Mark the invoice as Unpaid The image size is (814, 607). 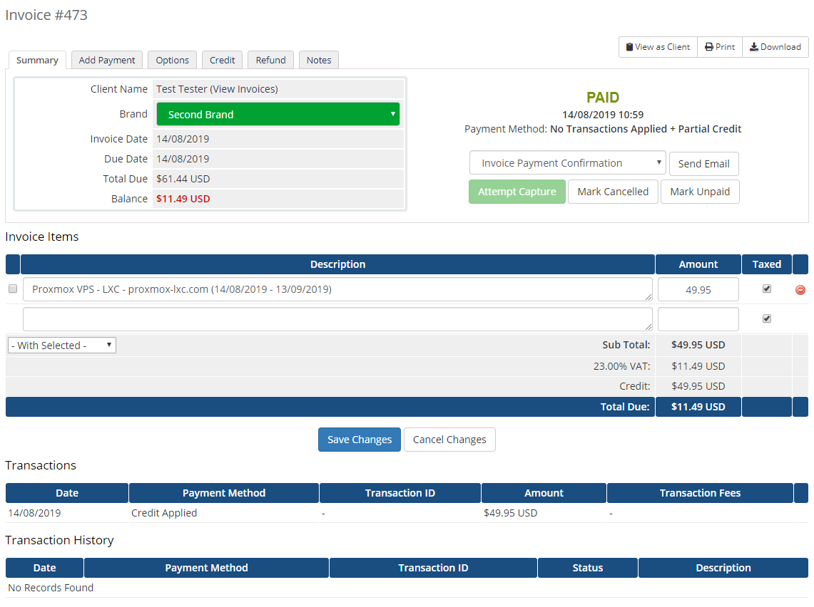tap(700, 191)
